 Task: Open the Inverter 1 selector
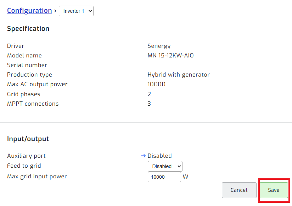click(76, 11)
